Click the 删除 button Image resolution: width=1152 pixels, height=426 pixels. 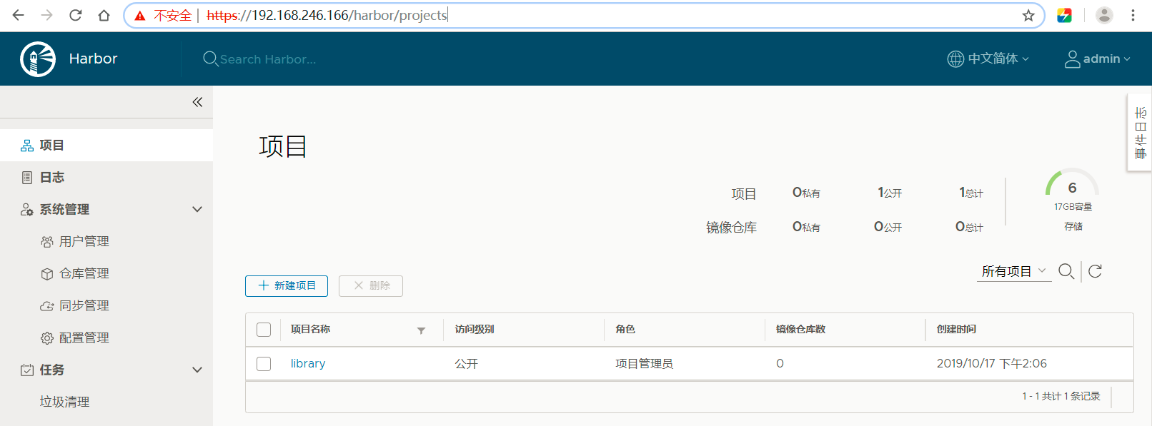371,285
